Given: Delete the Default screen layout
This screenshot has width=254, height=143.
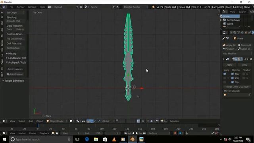Looking at the screenshot, I should [81, 7].
